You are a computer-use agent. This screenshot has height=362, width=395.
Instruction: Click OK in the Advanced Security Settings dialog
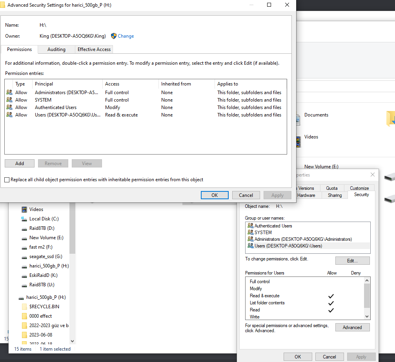215,195
